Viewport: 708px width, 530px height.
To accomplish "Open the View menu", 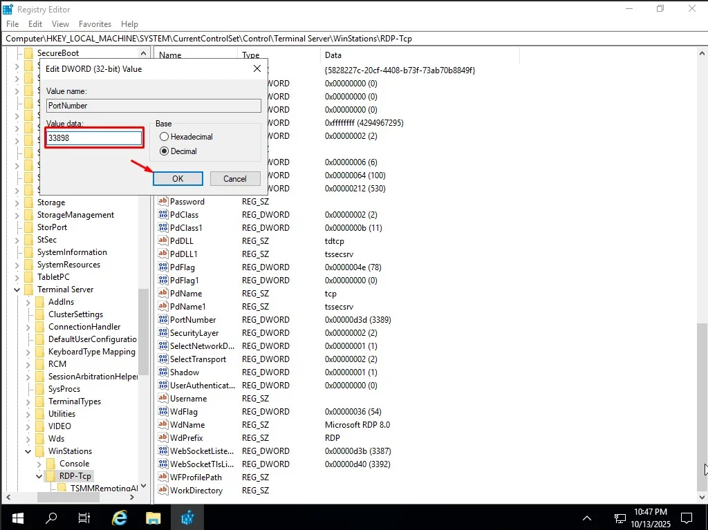I will 60,23.
